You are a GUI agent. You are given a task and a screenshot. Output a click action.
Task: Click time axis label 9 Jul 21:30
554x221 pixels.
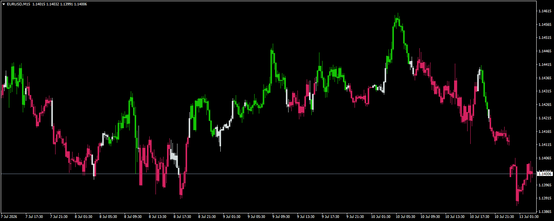tap(355, 217)
